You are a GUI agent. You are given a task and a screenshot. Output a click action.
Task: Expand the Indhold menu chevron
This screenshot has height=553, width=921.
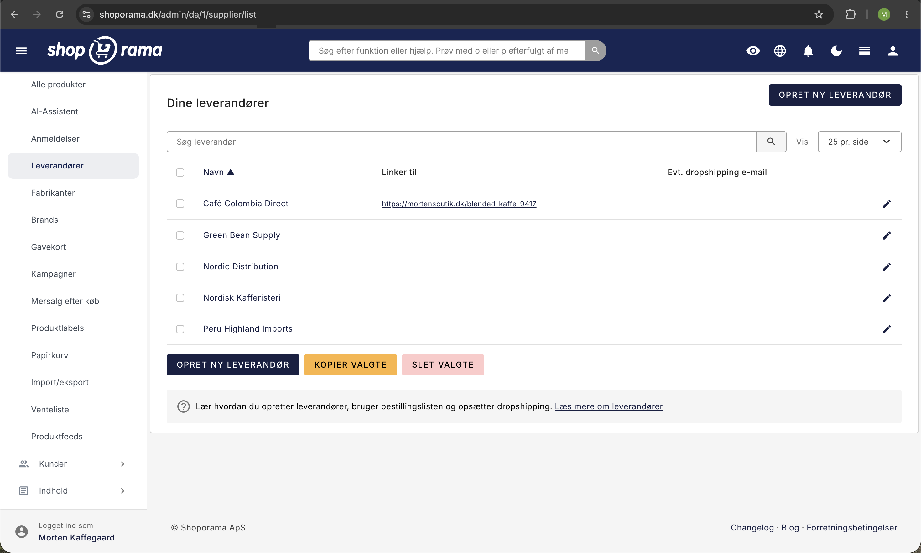click(122, 491)
